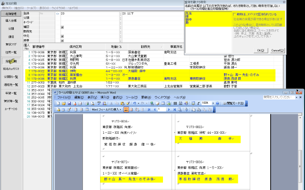This screenshot has width=305, height=190.
Task: Select 先生 in the honorific list
Action: pos(189,13)
